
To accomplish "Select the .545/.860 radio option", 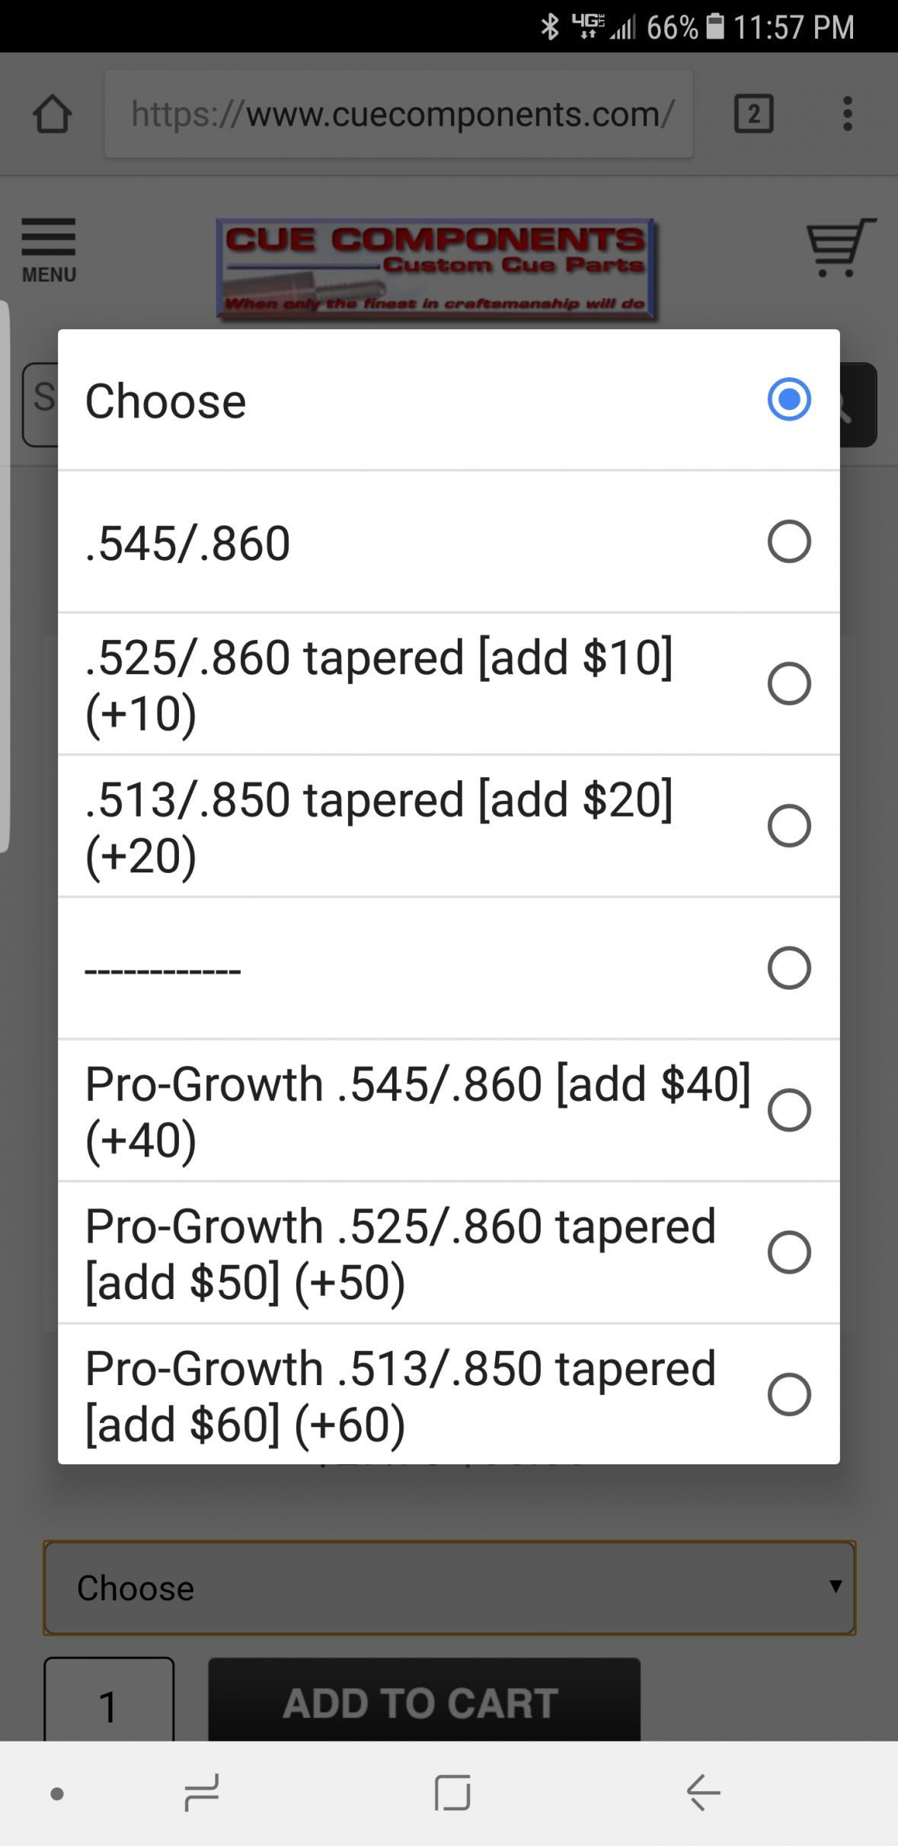I will pyautogui.click(x=788, y=542).
